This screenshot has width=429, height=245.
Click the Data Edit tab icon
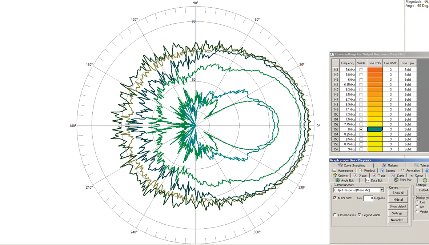point(367,180)
